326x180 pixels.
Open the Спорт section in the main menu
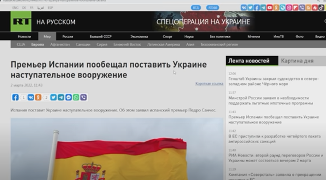pos(167,37)
